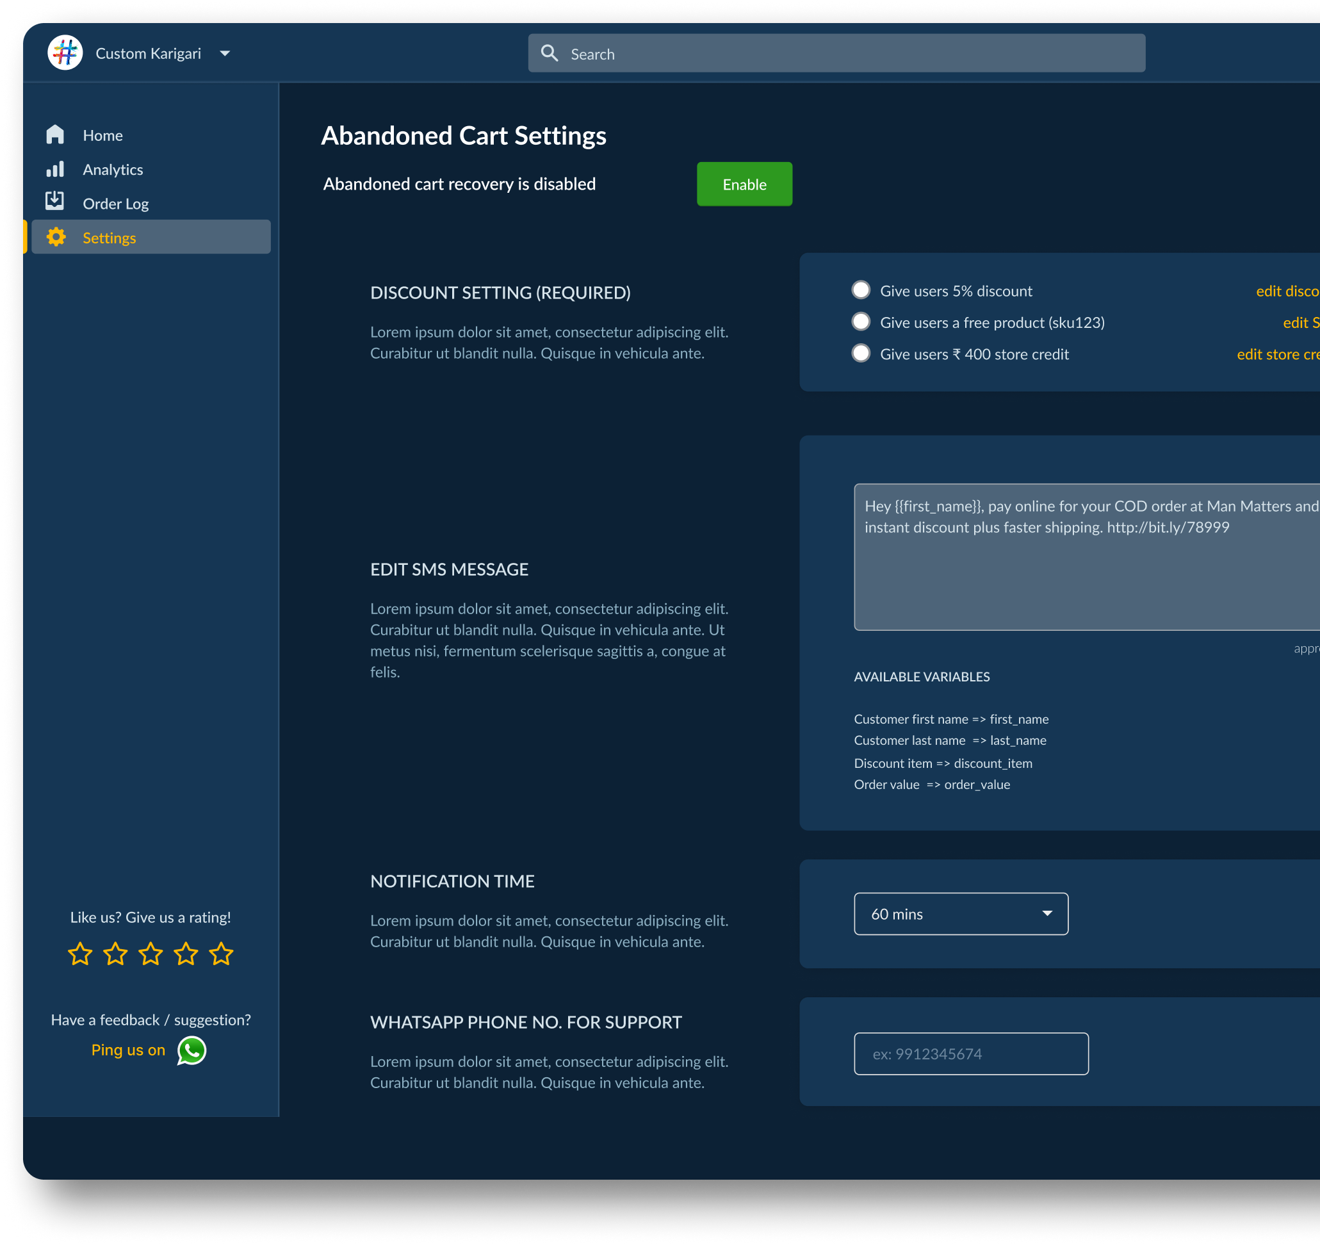Rate with the fifth star
1320x1245 pixels.
tap(221, 954)
